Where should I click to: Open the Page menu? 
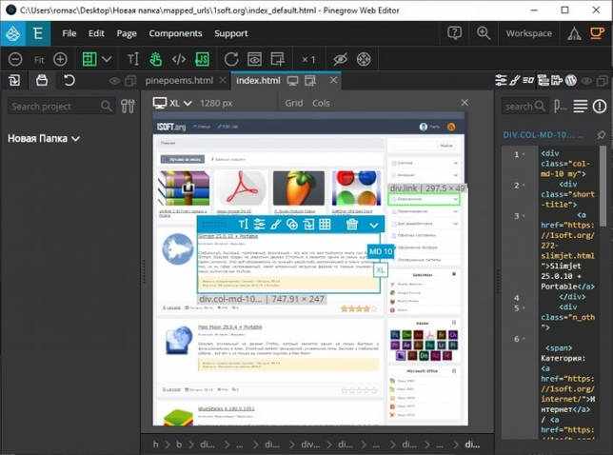tap(127, 33)
